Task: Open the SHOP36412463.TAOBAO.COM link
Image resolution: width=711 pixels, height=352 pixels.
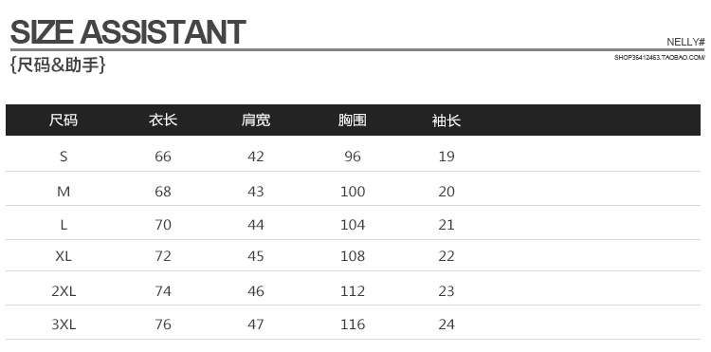Action: (660, 58)
